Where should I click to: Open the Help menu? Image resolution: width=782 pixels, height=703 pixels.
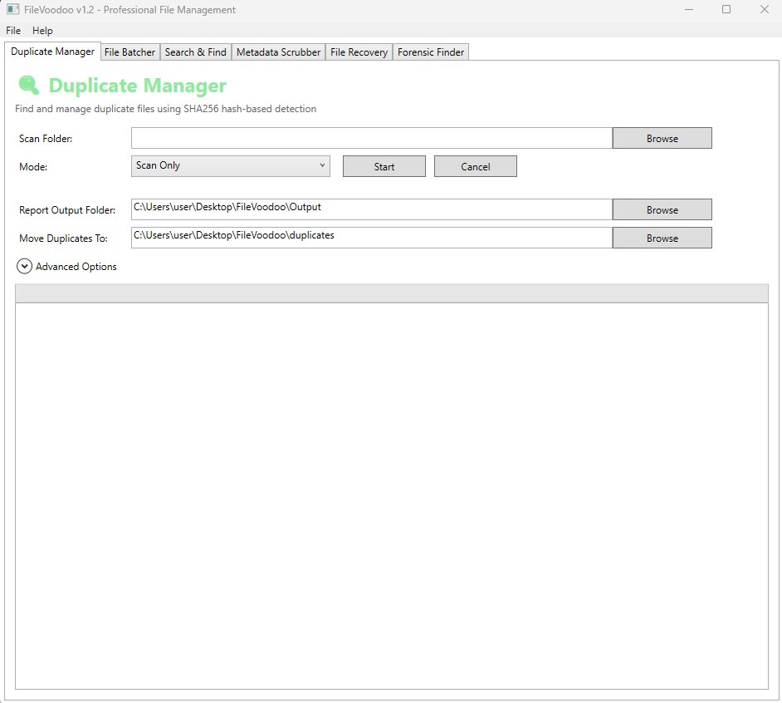pos(42,30)
